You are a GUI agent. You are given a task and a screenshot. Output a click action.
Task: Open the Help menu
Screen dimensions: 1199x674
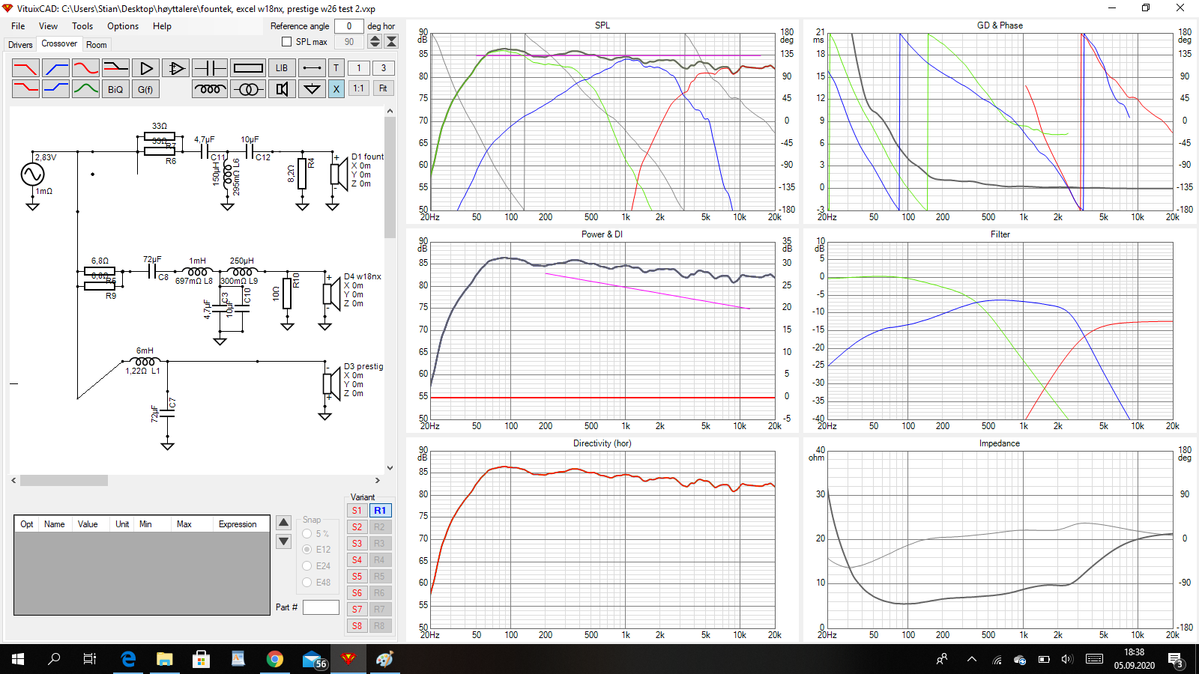162,26
